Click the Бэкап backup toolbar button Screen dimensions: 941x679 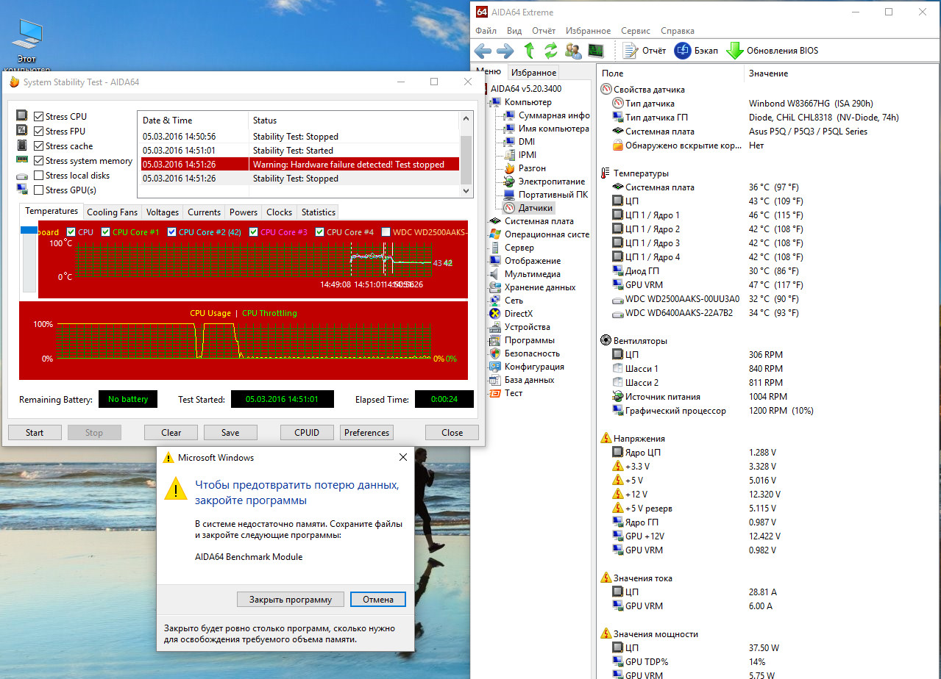point(696,51)
